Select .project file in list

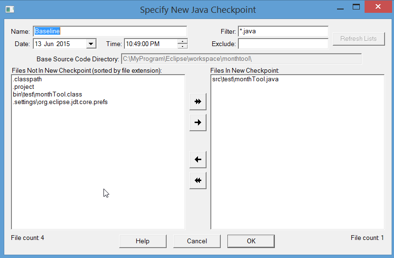tap(23, 87)
